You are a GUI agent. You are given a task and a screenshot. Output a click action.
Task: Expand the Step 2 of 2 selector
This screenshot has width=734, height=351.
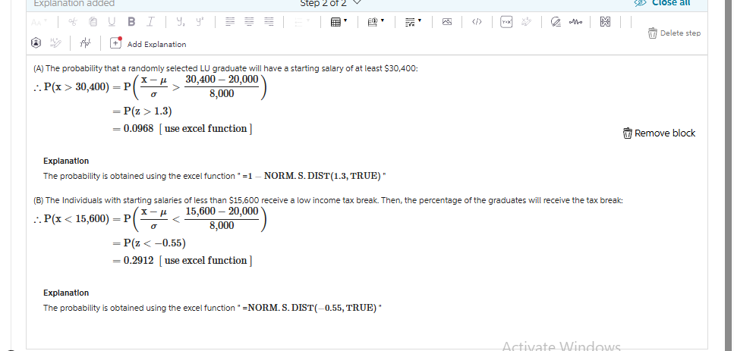330,3
